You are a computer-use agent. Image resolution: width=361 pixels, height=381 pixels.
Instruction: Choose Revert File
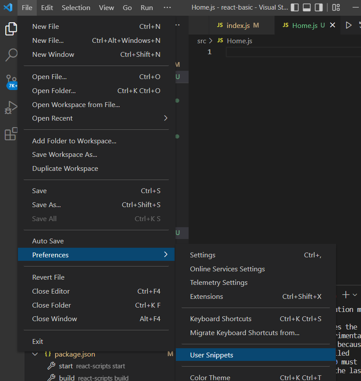click(96, 277)
